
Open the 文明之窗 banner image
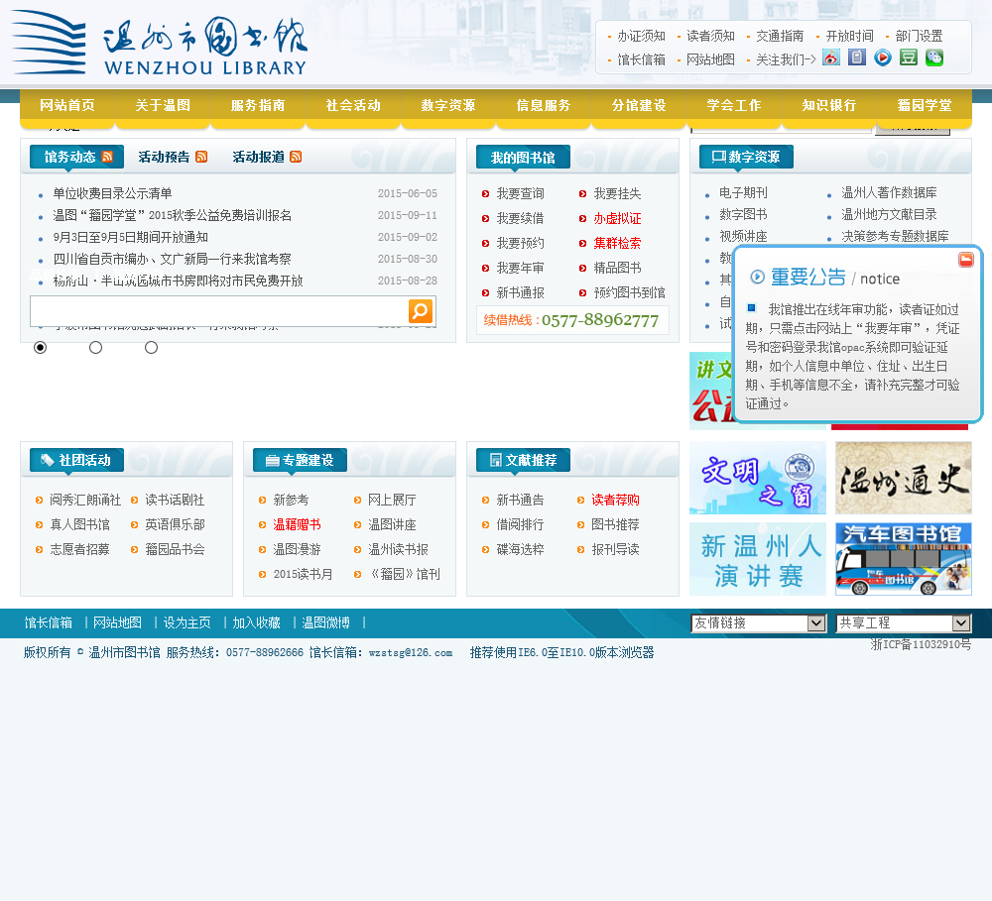[758, 478]
